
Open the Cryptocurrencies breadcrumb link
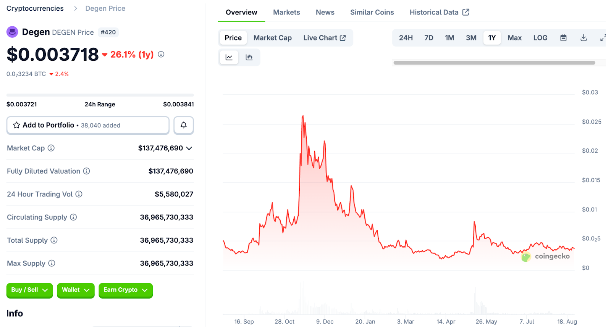[35, 8]
